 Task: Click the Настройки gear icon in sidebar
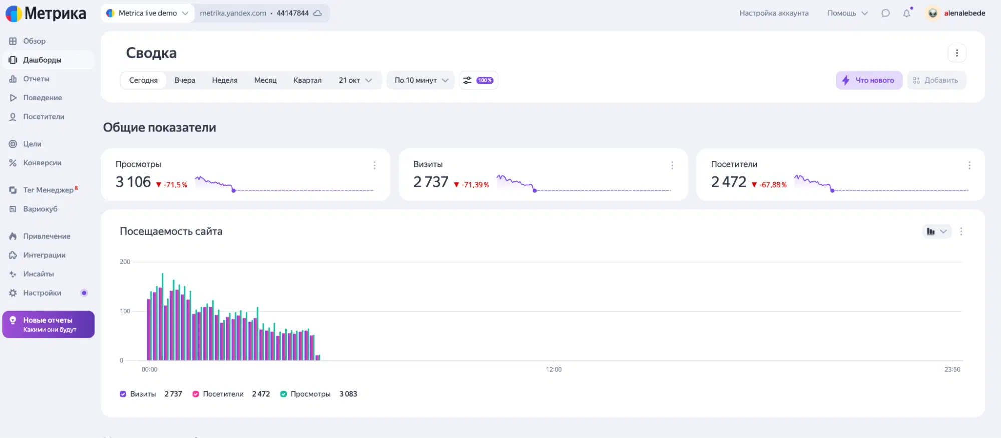pos(13,293)
